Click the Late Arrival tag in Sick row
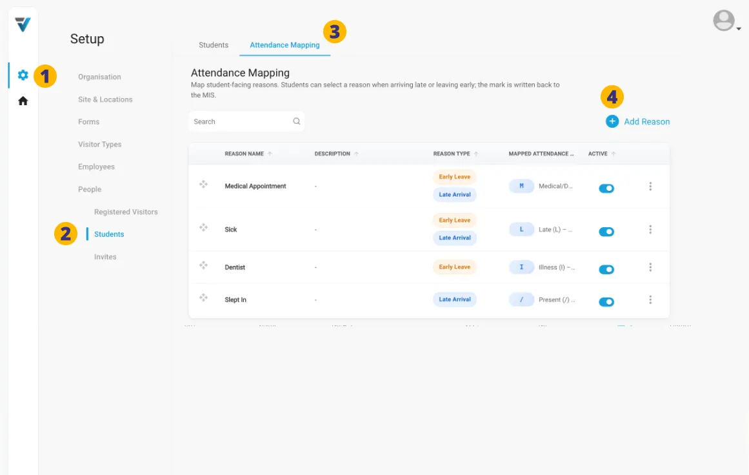Viewport: 749px width, 475px height. (x=455, y=237)
